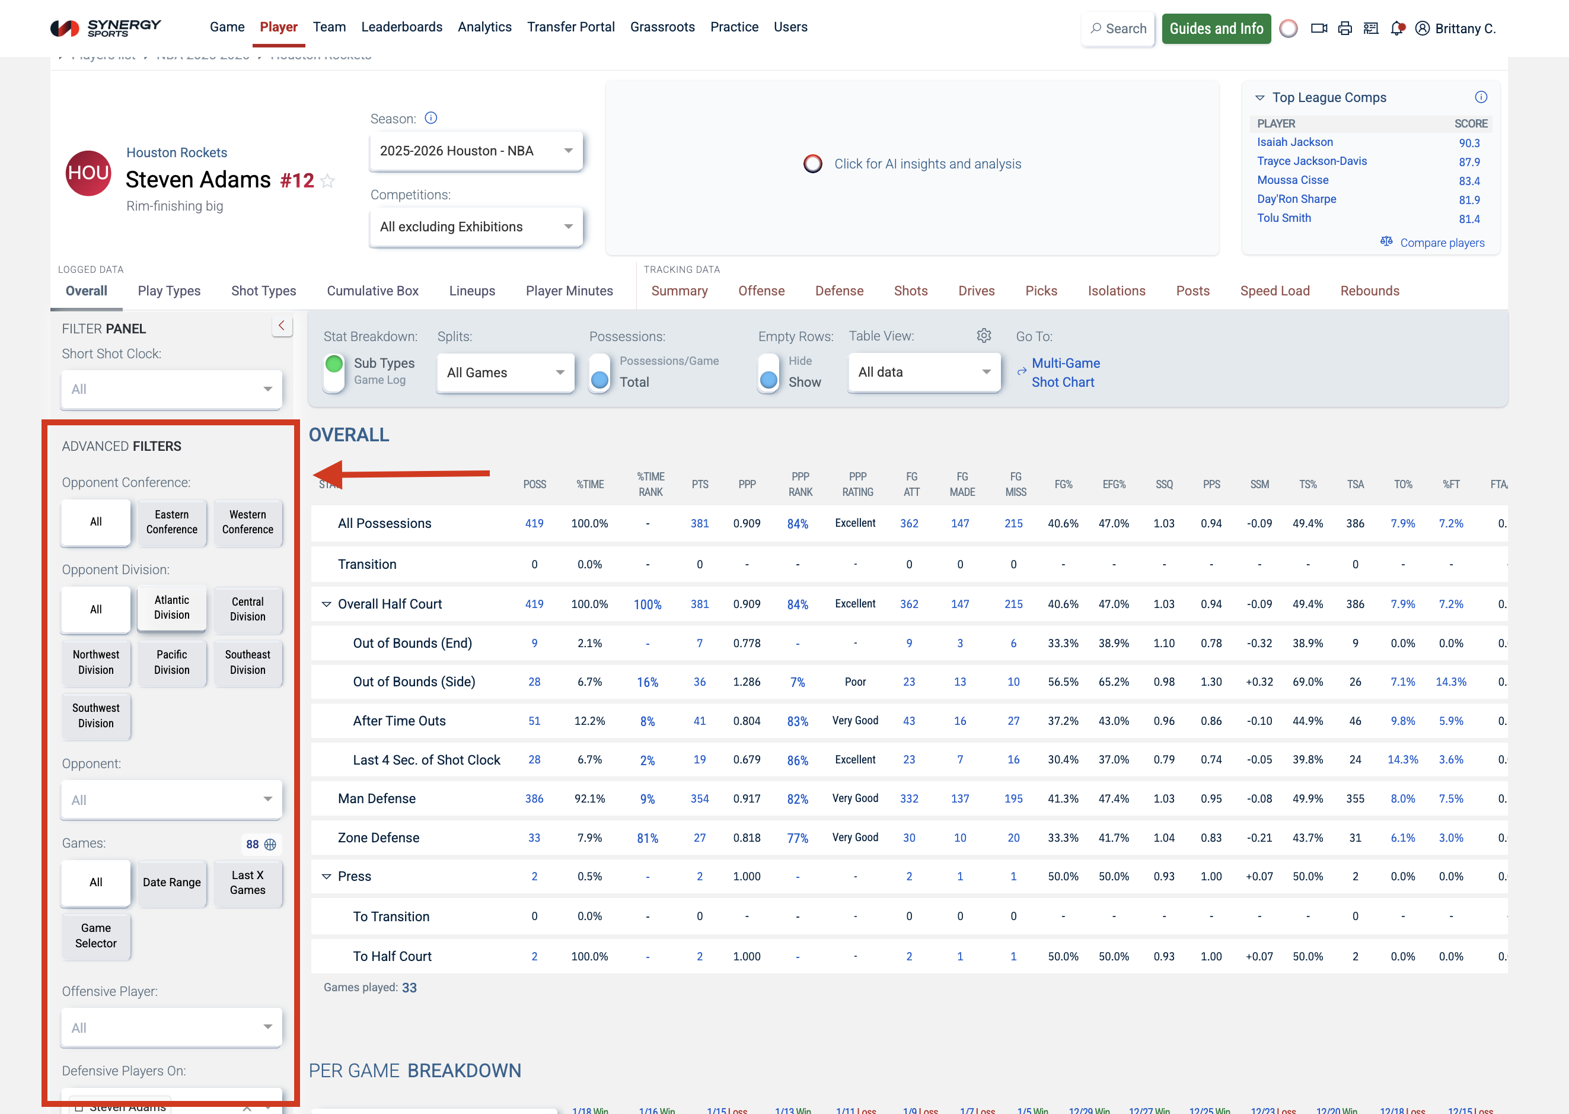Open Compare players link
This screenshot has width=1569, height=1114.
(x=1442, y=243)
